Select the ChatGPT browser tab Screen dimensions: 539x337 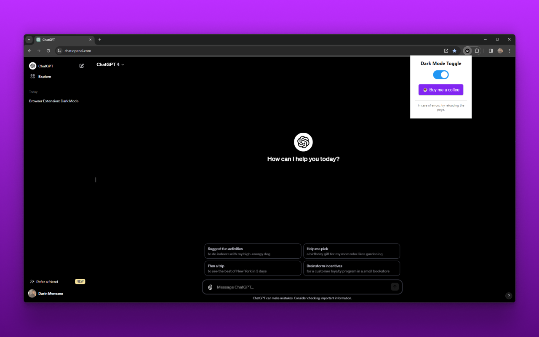pos(64,40)
